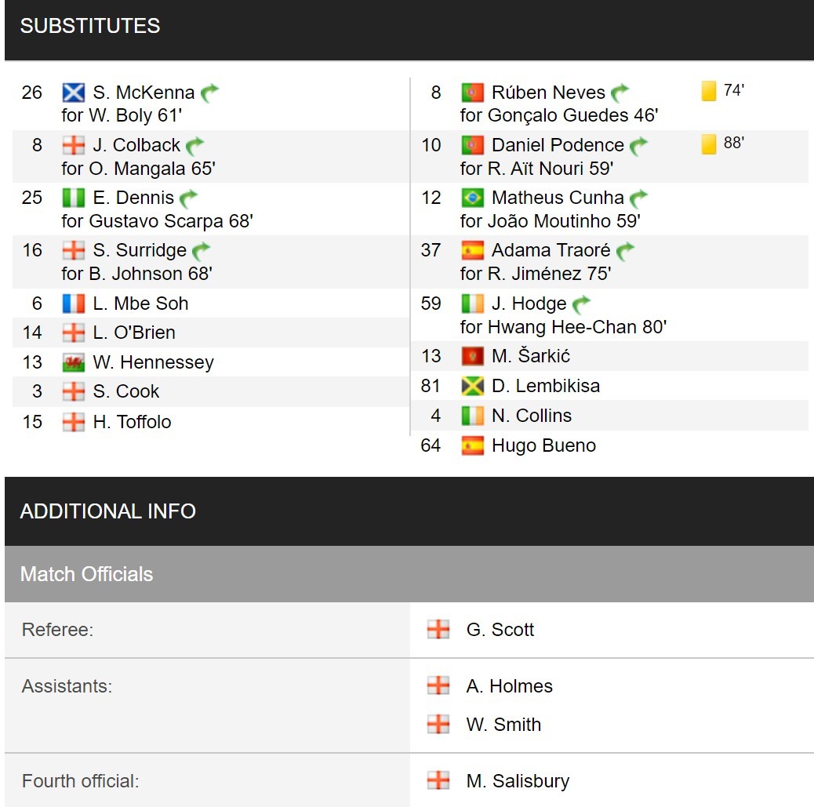Viewport: 814px width, 807px height.
Task: Open referee G. Scott's profile
Action: (x=500, y=630)
